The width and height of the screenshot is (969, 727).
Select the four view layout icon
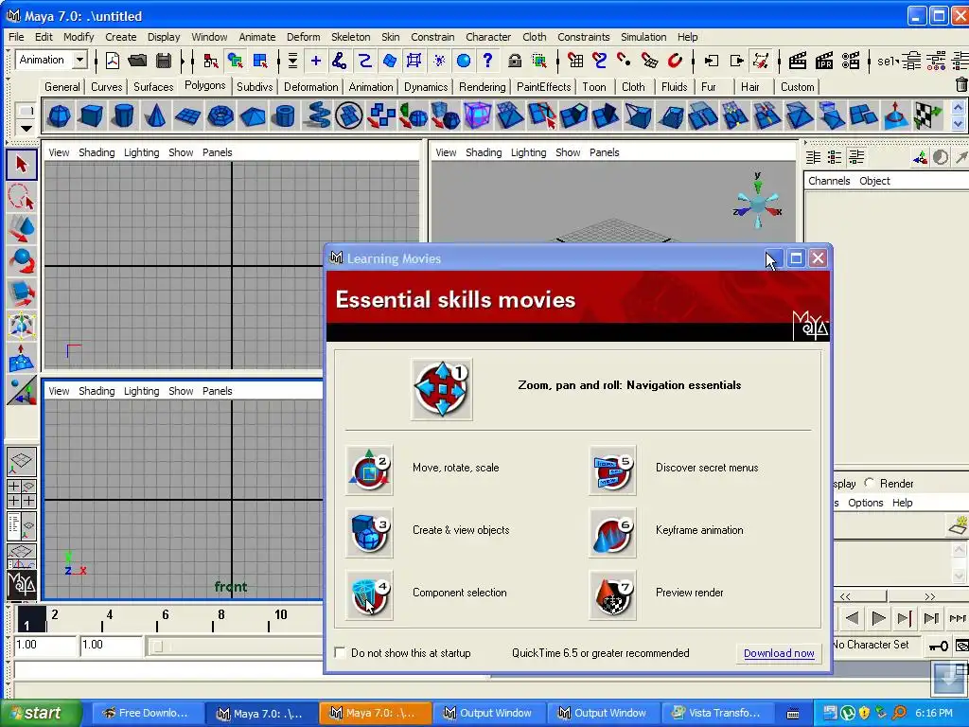(22, 493)
